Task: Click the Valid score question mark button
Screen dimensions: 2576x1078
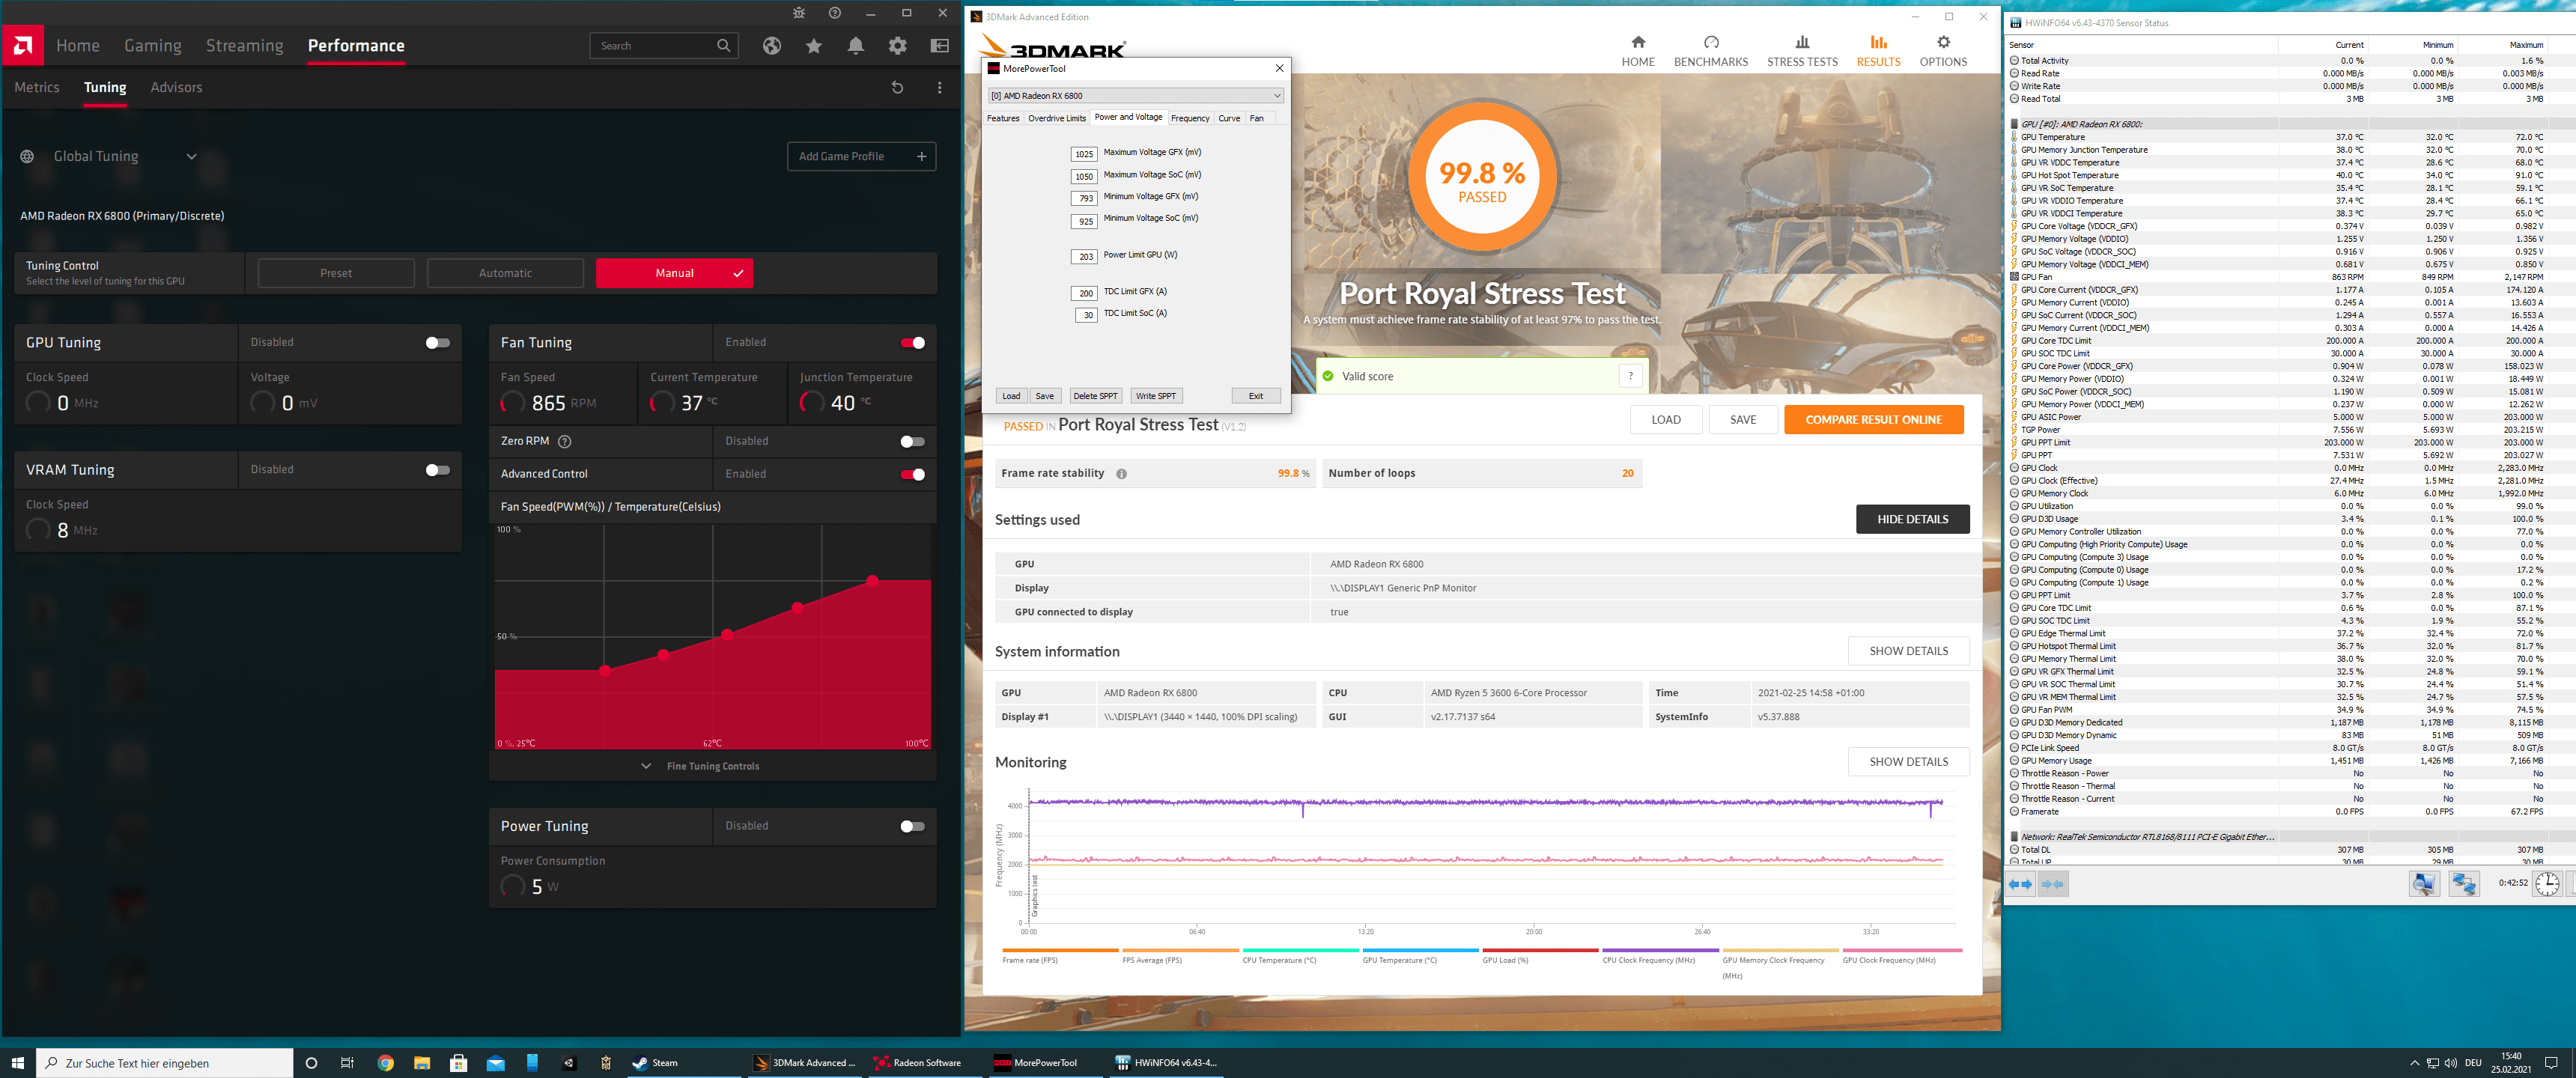Action: [x=1630, y=377]
